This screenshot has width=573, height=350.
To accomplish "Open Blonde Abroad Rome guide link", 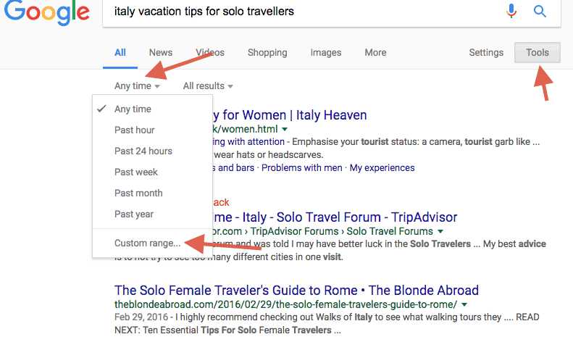I will click(296, 291).
